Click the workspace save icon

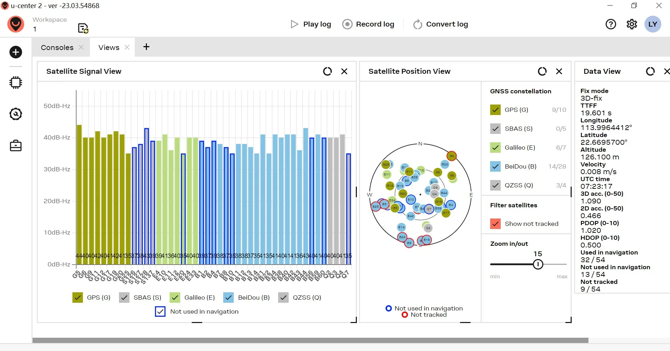[x=83, y=28]
